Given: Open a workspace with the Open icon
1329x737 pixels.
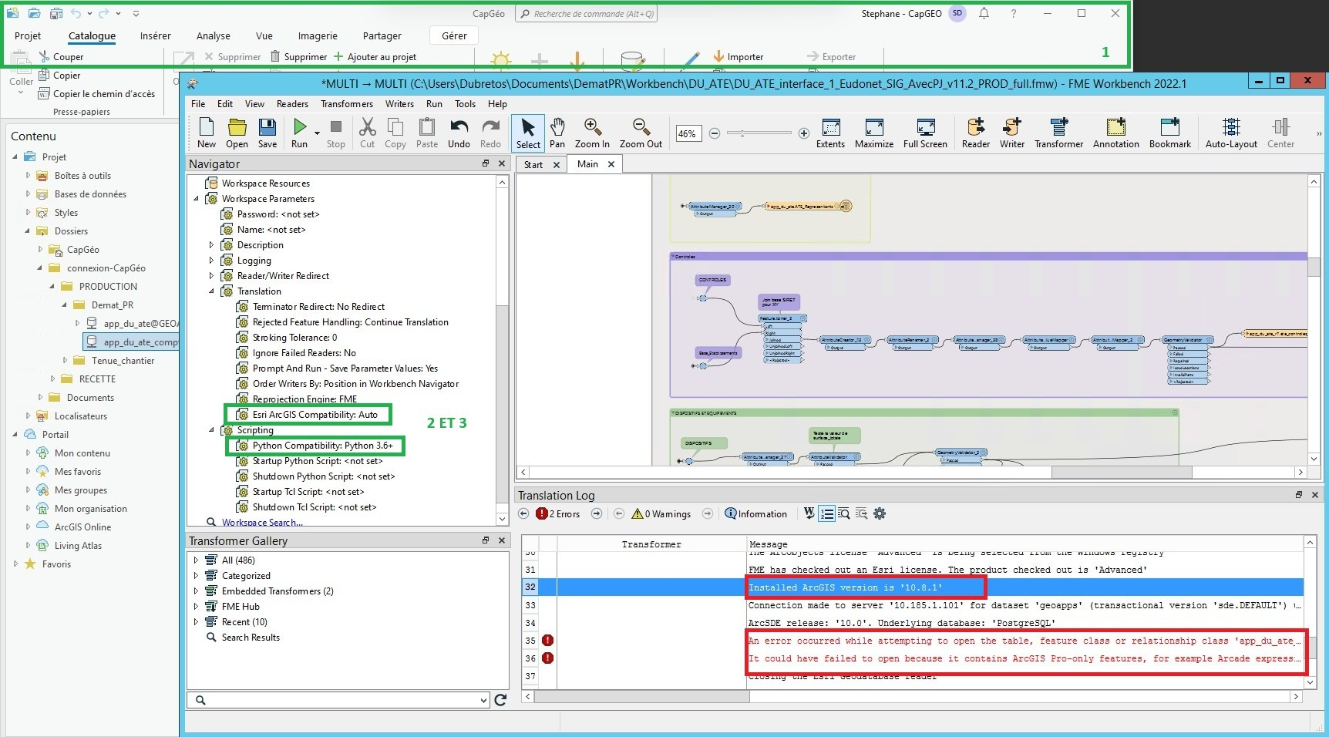Looking at the screenshot, I should coord(237,133).
